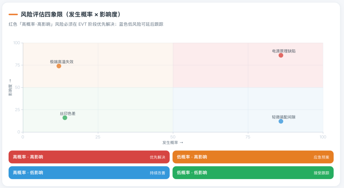Click the chart title 风险评估四象限
344x188 pixels.
pos(71,14)
